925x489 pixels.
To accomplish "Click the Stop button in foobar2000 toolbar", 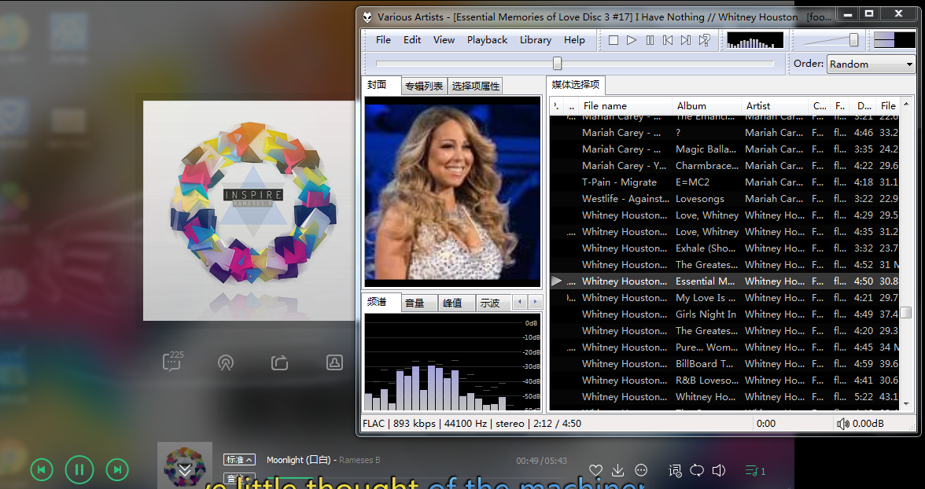I will [614, 40].
